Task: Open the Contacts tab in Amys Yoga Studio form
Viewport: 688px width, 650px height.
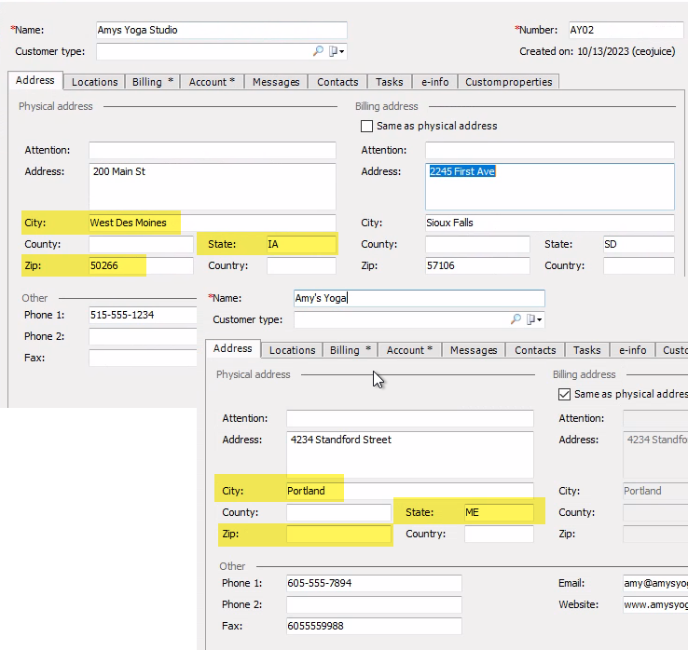Action: pos(337,82)
